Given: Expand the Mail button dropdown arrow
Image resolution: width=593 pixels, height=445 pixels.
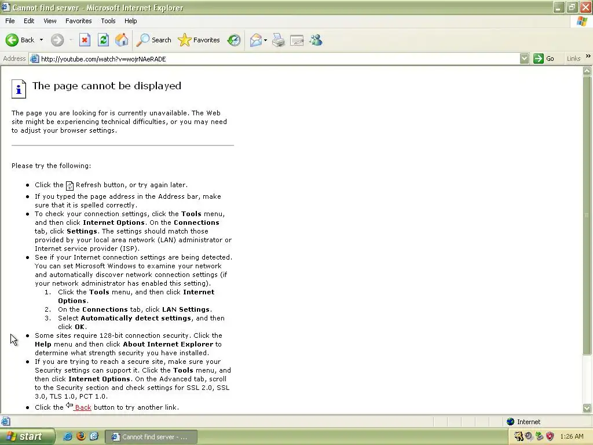Looking at the screenshot, I should 265,40.
